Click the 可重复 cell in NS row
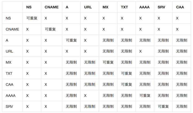Screen dimensions: 193x113 [32, 18]
